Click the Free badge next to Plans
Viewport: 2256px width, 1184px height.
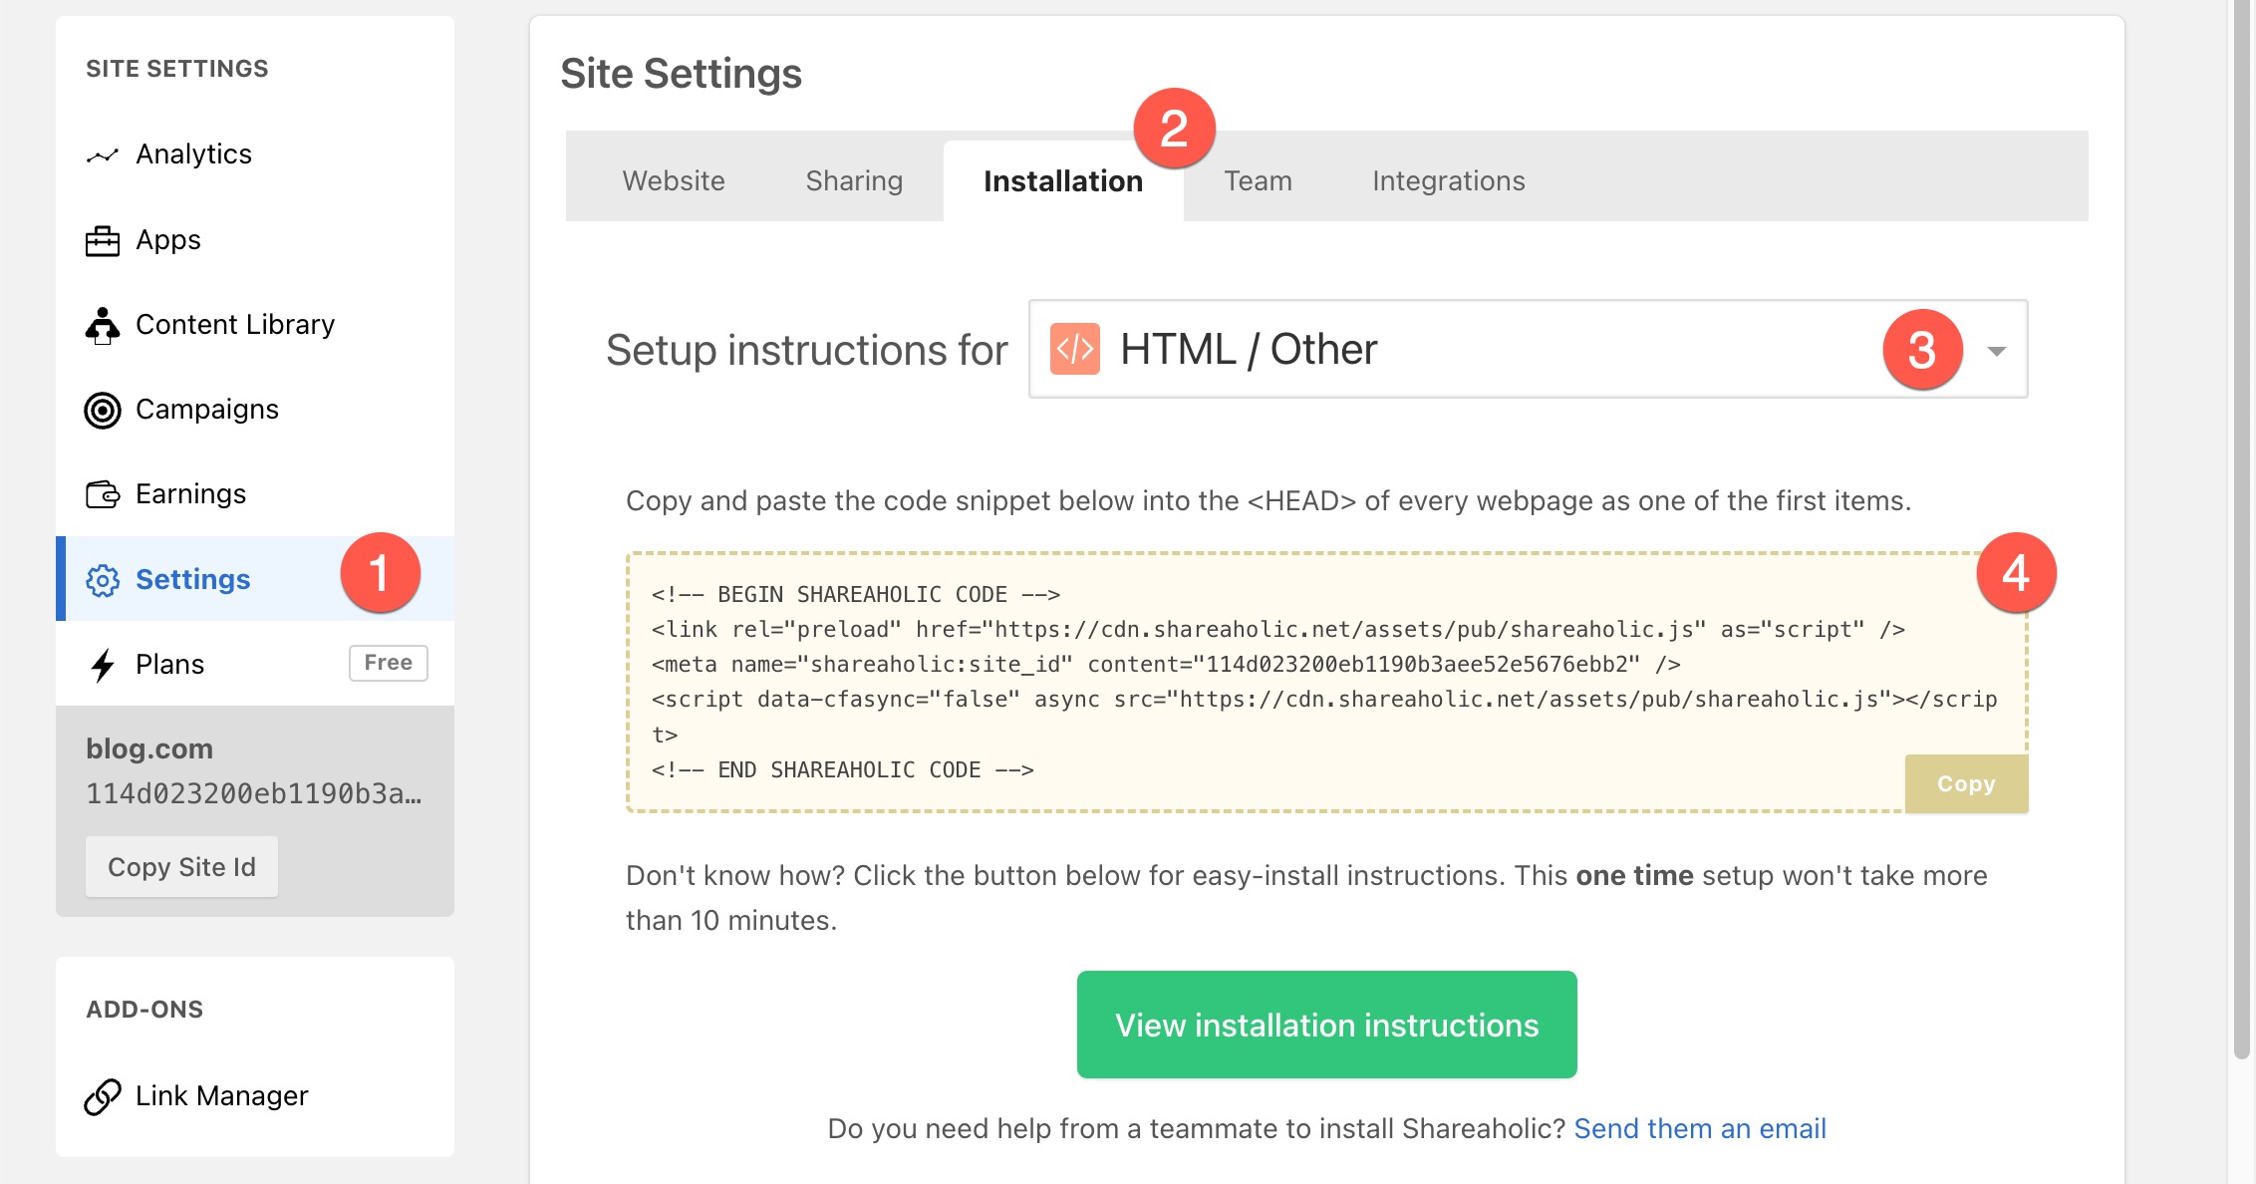[388, 662]
